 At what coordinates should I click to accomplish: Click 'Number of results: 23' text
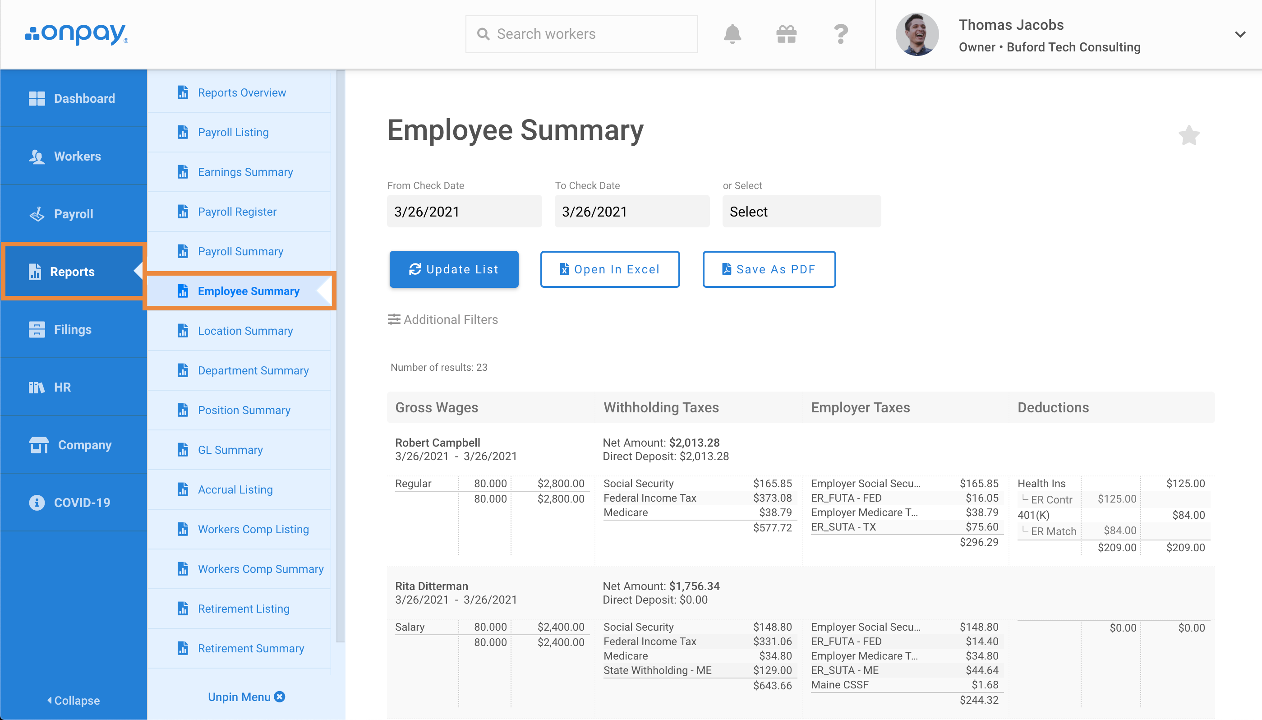tap(438, 367)
